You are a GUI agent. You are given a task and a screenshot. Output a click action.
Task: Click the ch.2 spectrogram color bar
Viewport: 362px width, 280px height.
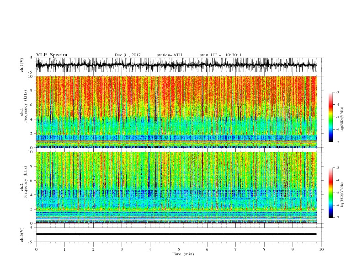(330, 193)
